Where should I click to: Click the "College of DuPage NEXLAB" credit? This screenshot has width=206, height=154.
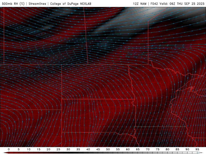[71, 4]
